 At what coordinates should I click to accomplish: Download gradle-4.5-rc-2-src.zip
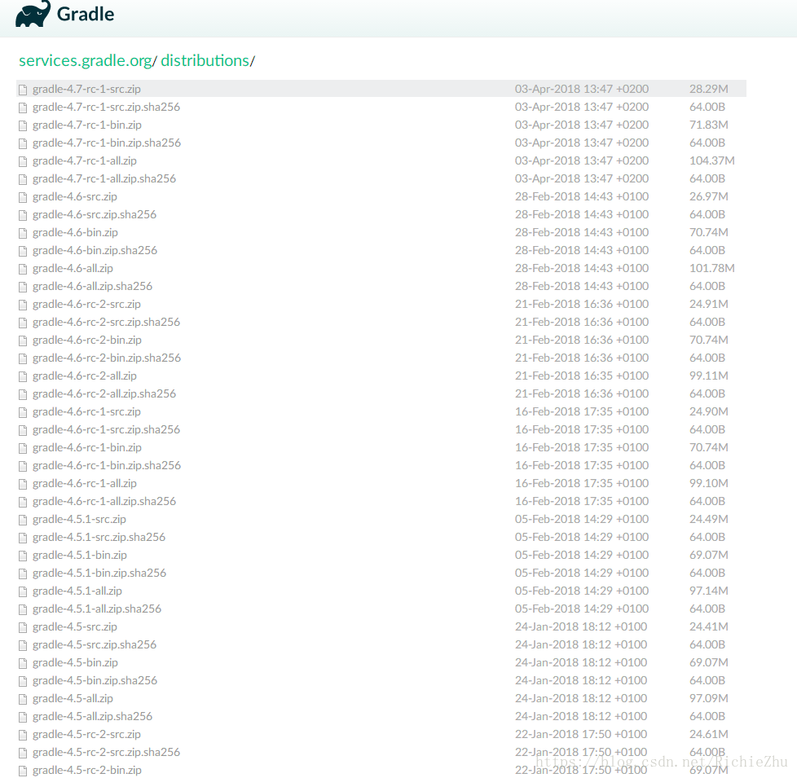[x=86, y=734]
